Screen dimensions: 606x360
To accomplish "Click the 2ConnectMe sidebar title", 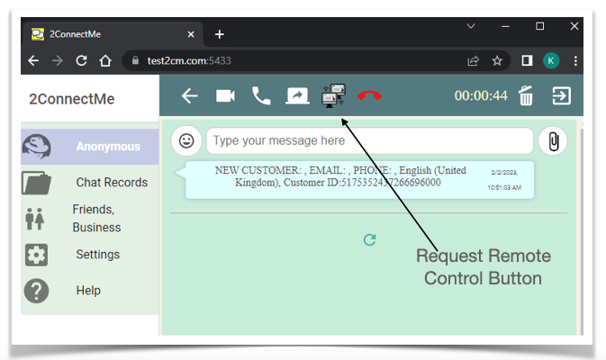I will 72,99.
